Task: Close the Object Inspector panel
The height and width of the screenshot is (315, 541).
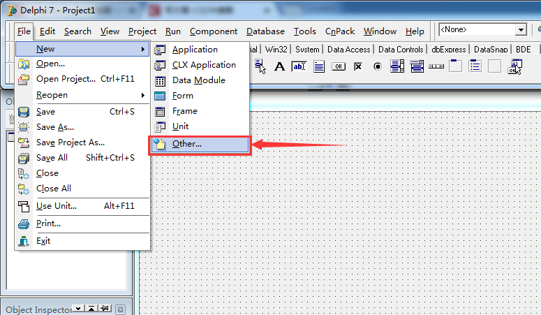Action: coord(120,309)
